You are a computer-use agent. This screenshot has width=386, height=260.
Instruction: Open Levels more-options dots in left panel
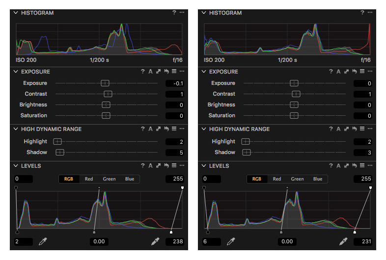click(x=182, y=165)
